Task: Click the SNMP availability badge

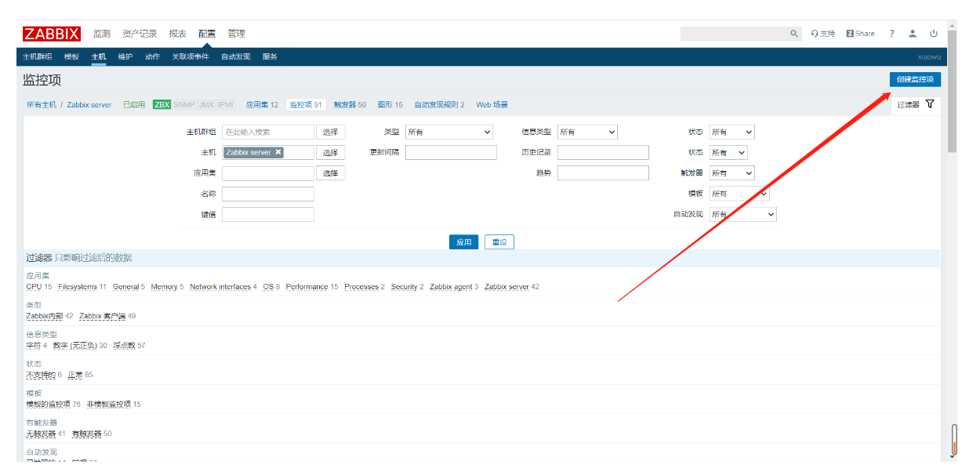Action: pos(184,104)
